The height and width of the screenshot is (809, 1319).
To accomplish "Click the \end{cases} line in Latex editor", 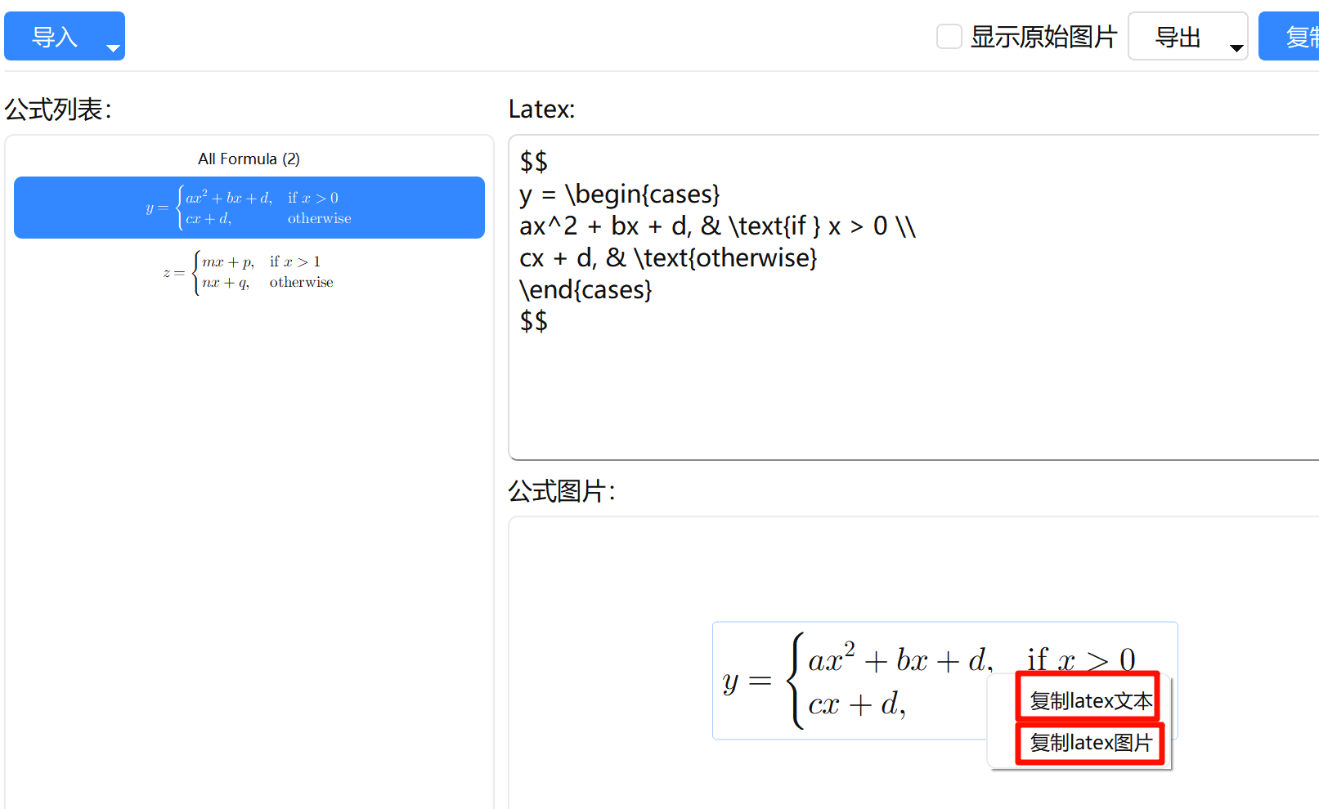I will point(585,290).
